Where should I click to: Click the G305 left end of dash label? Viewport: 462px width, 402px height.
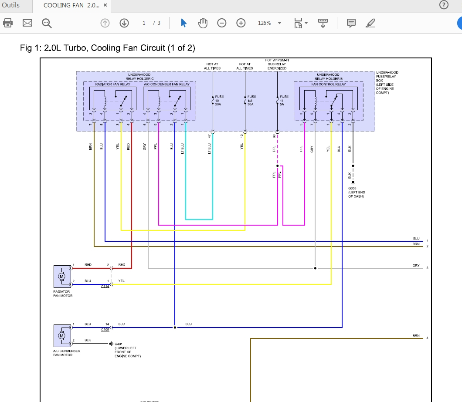tap(357, 193)
